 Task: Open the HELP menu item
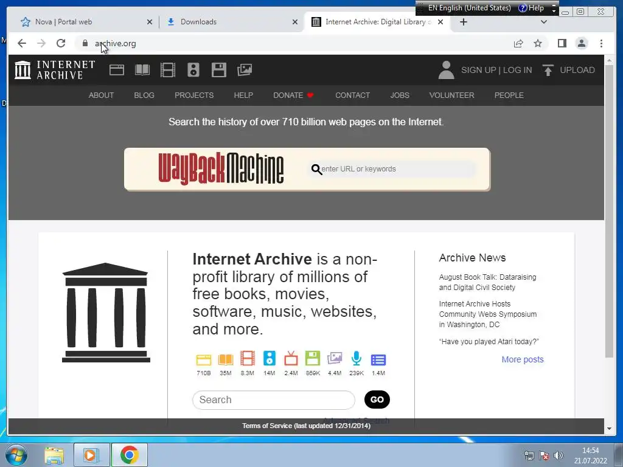pyautogui.click(x=243, y=95)
